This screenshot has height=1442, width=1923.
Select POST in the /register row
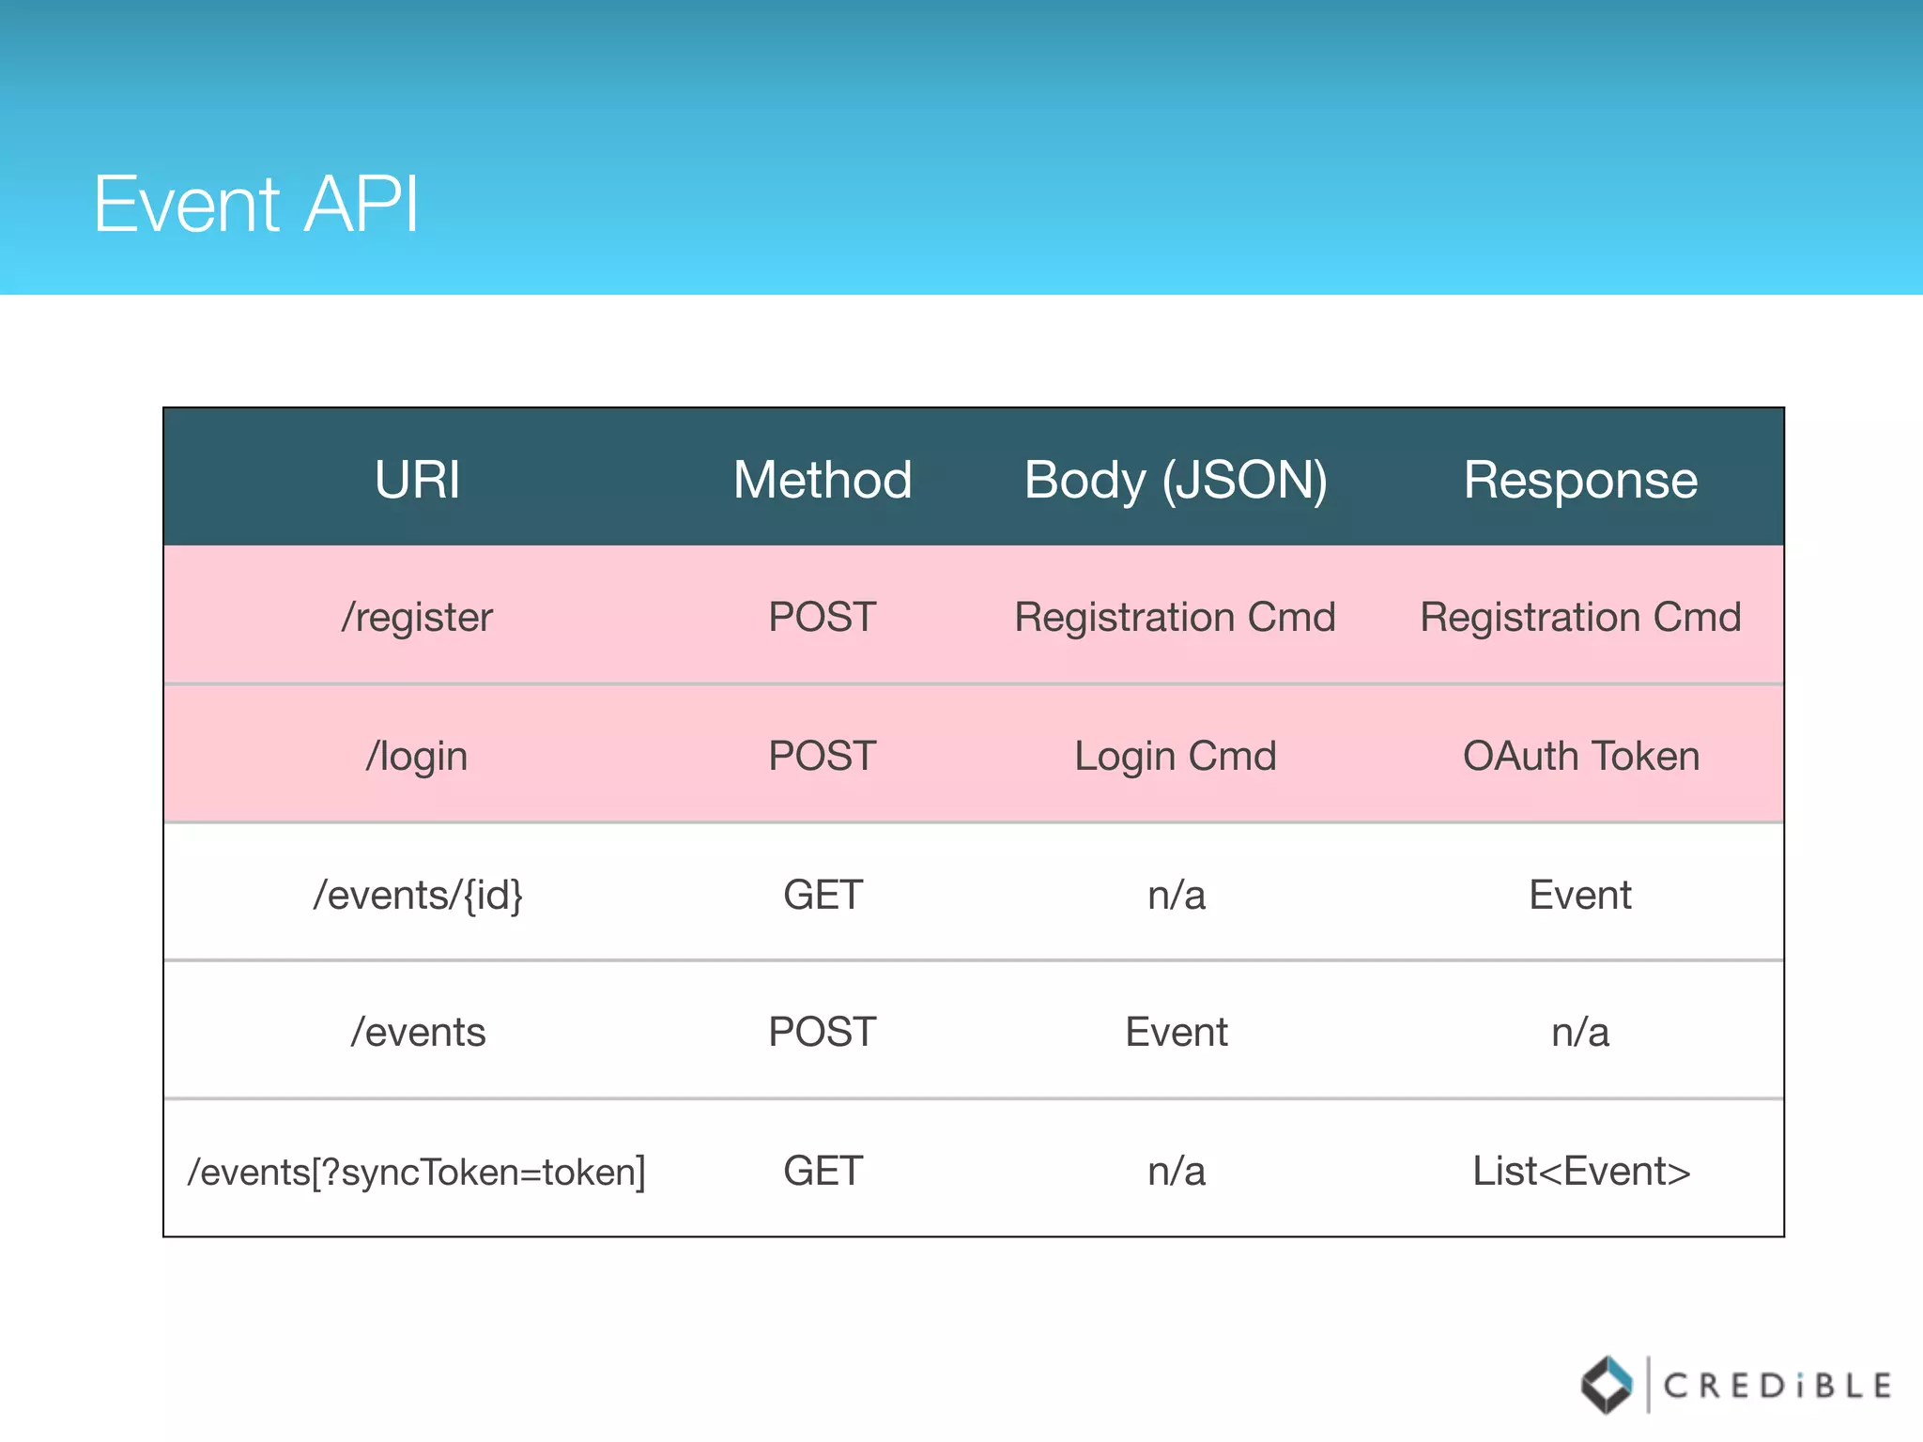[x=823, y=617]
